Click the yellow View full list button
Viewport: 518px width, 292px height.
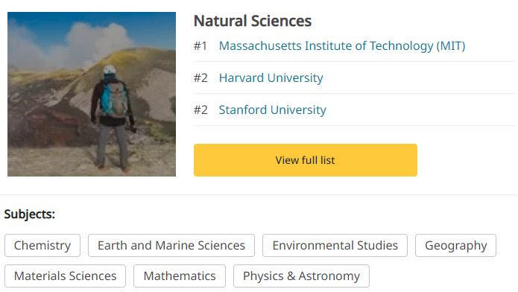pos(306,160)
